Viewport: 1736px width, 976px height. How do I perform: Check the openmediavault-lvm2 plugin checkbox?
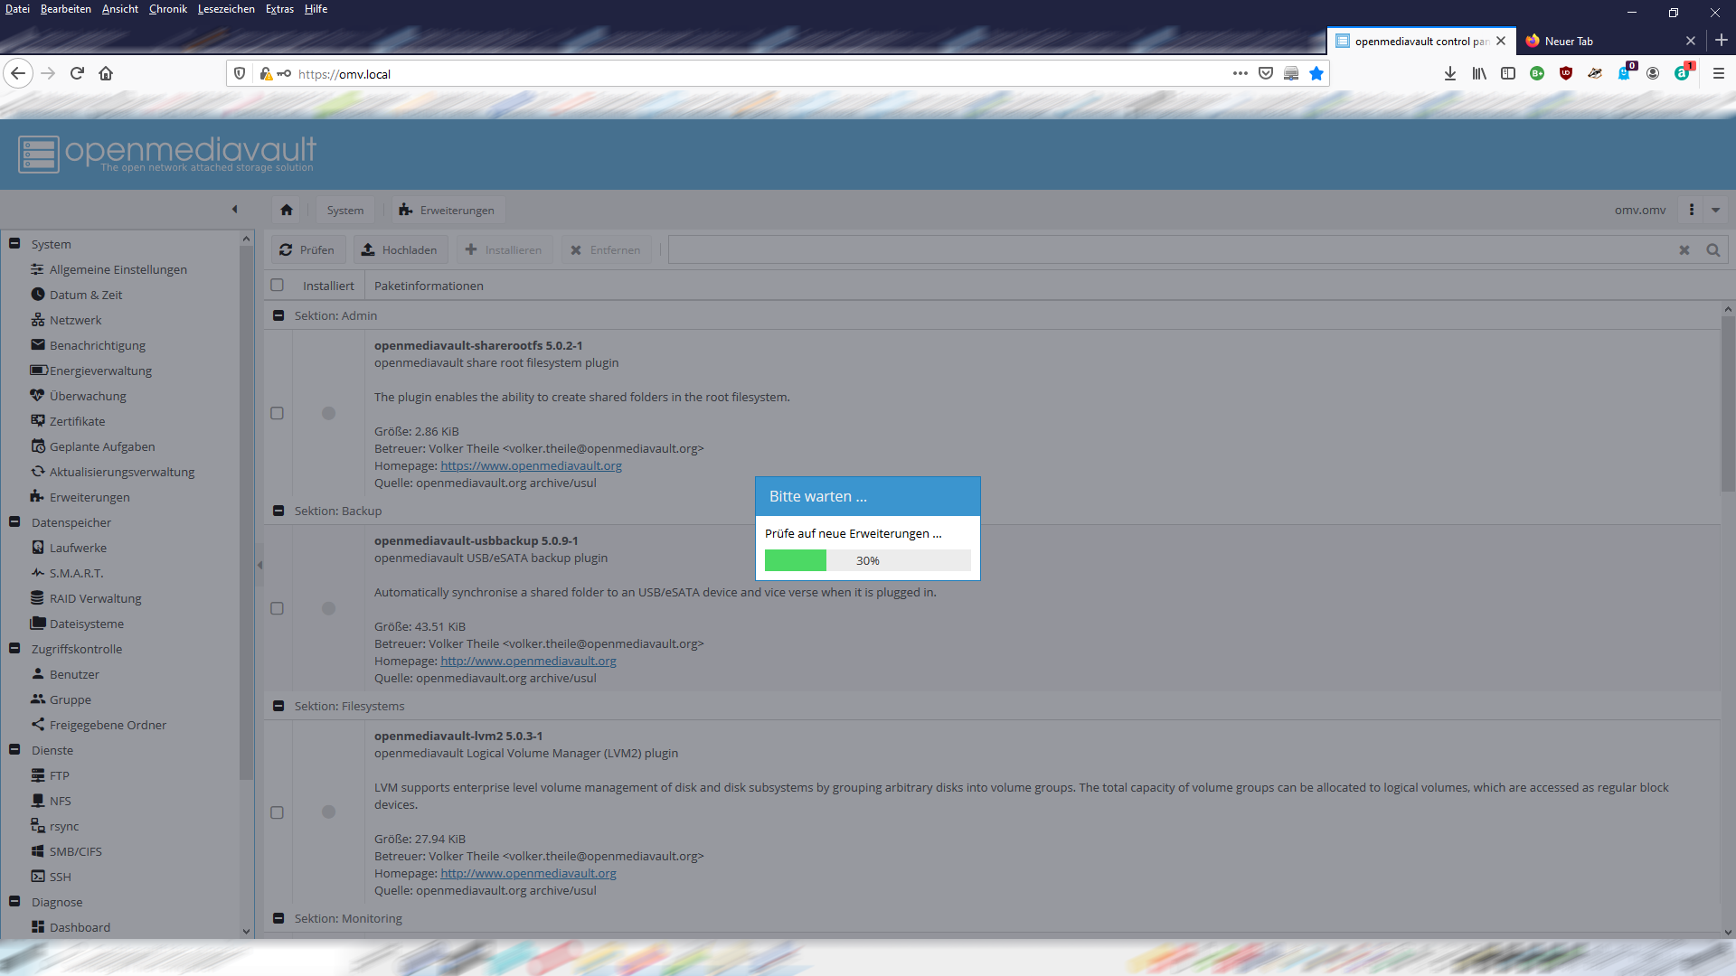(278, 813)
